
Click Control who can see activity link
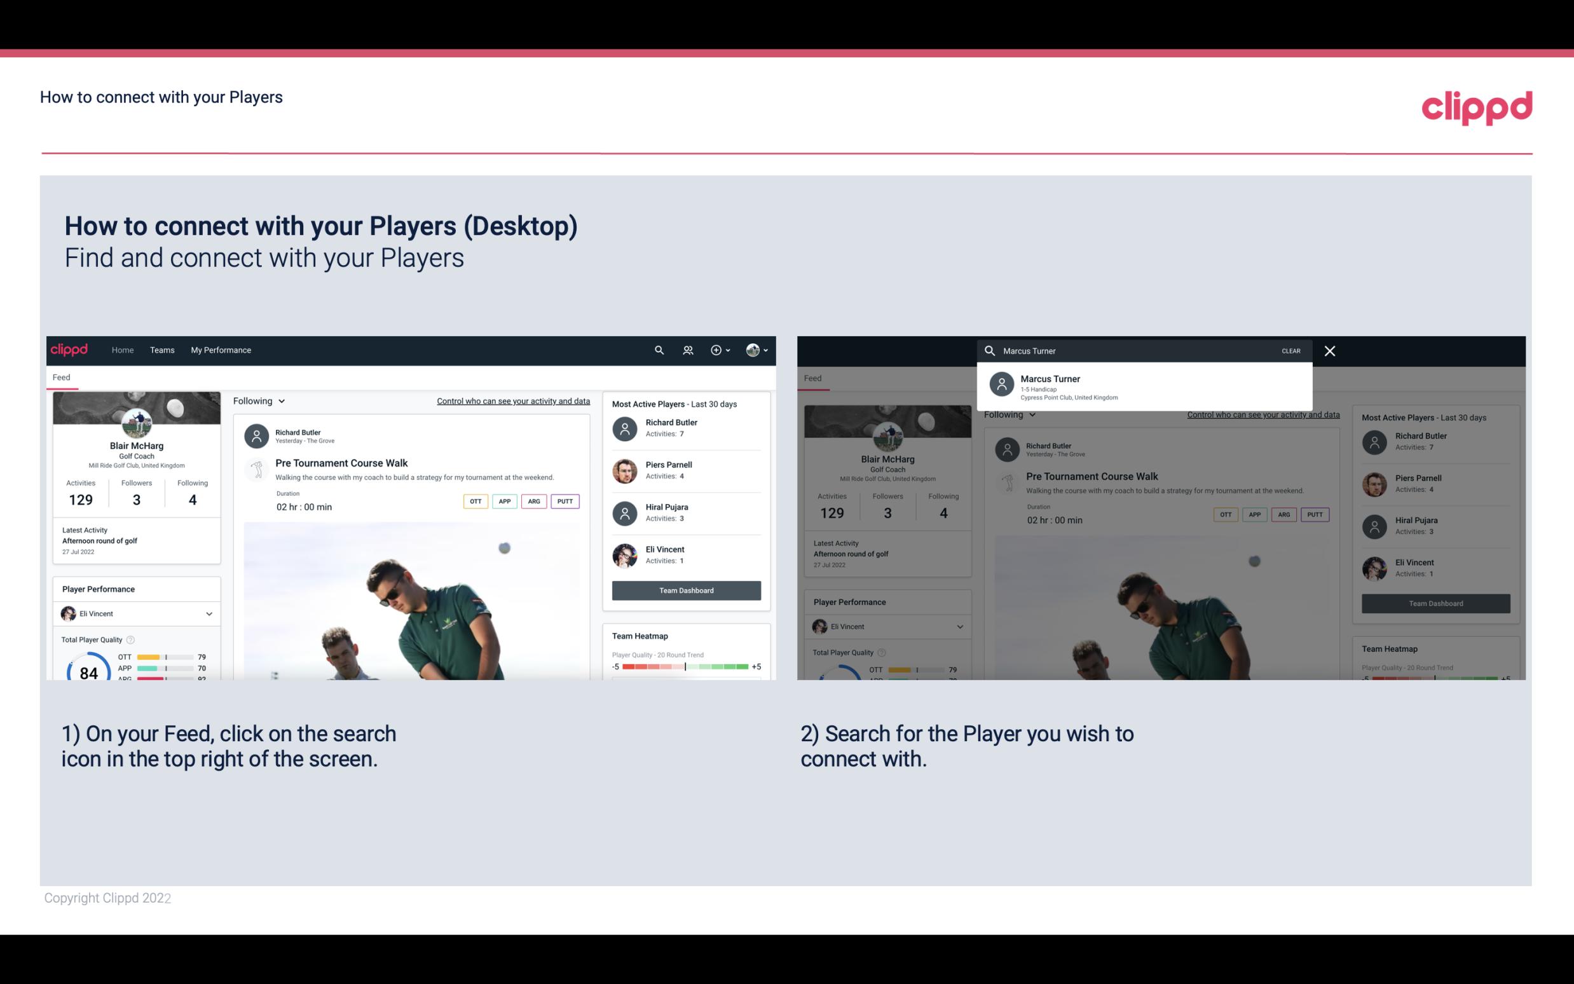pyautogui.click(x=512, y=401)
